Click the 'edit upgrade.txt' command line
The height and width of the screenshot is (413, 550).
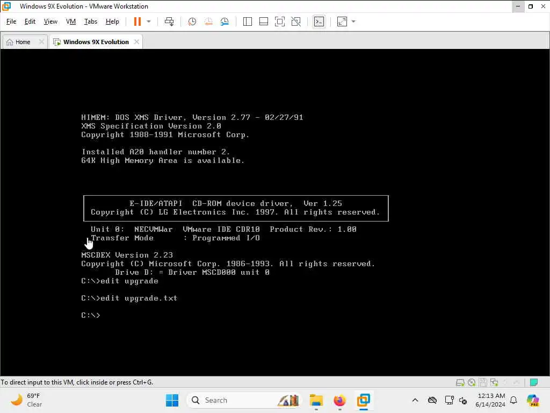click(139, 298)
